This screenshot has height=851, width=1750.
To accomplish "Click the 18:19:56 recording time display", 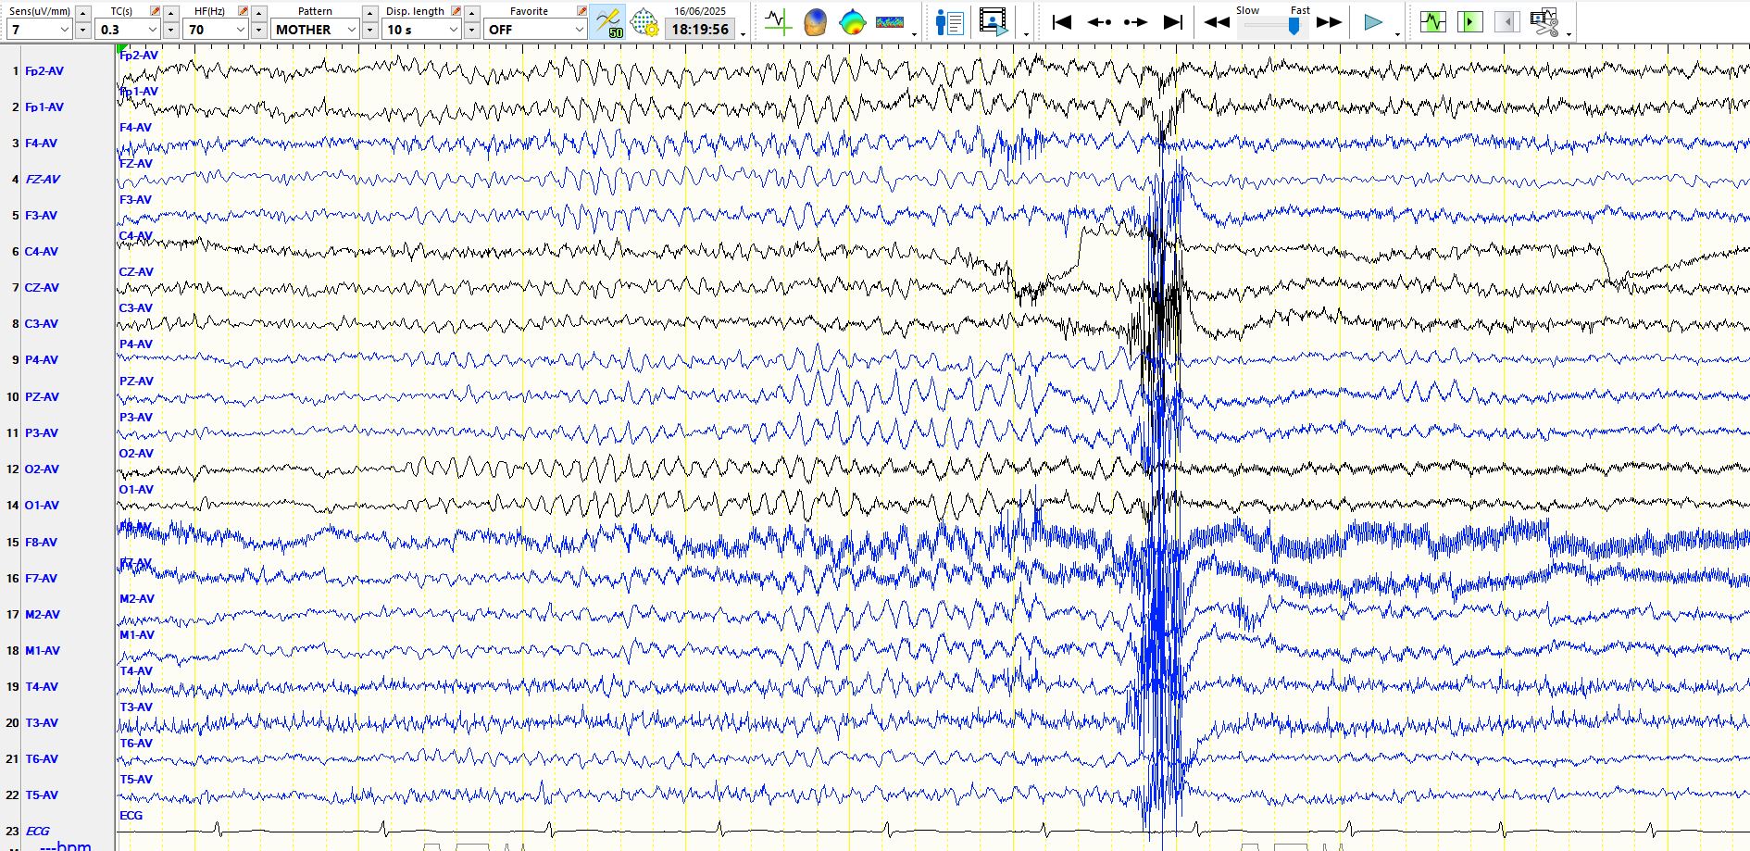I will point(700,30).
